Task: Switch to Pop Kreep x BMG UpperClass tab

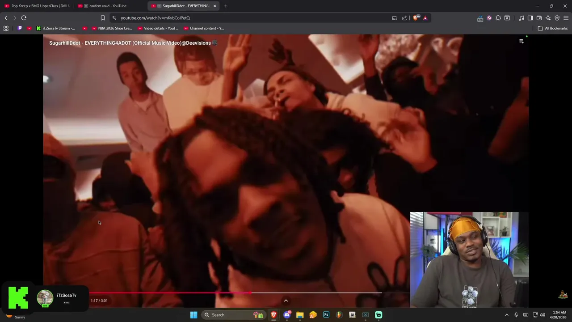Action: click(x=37, y=6)
